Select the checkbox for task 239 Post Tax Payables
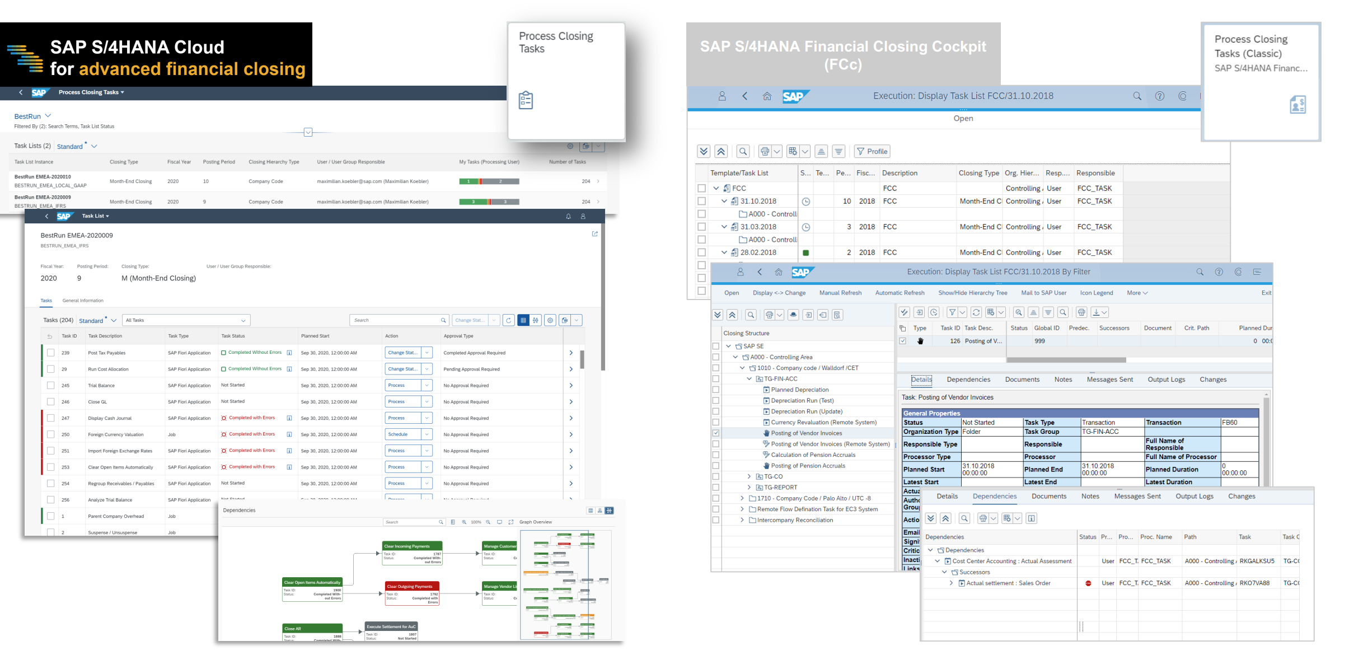This screenshot has height=655, width=1349. [x=51, y=353]
